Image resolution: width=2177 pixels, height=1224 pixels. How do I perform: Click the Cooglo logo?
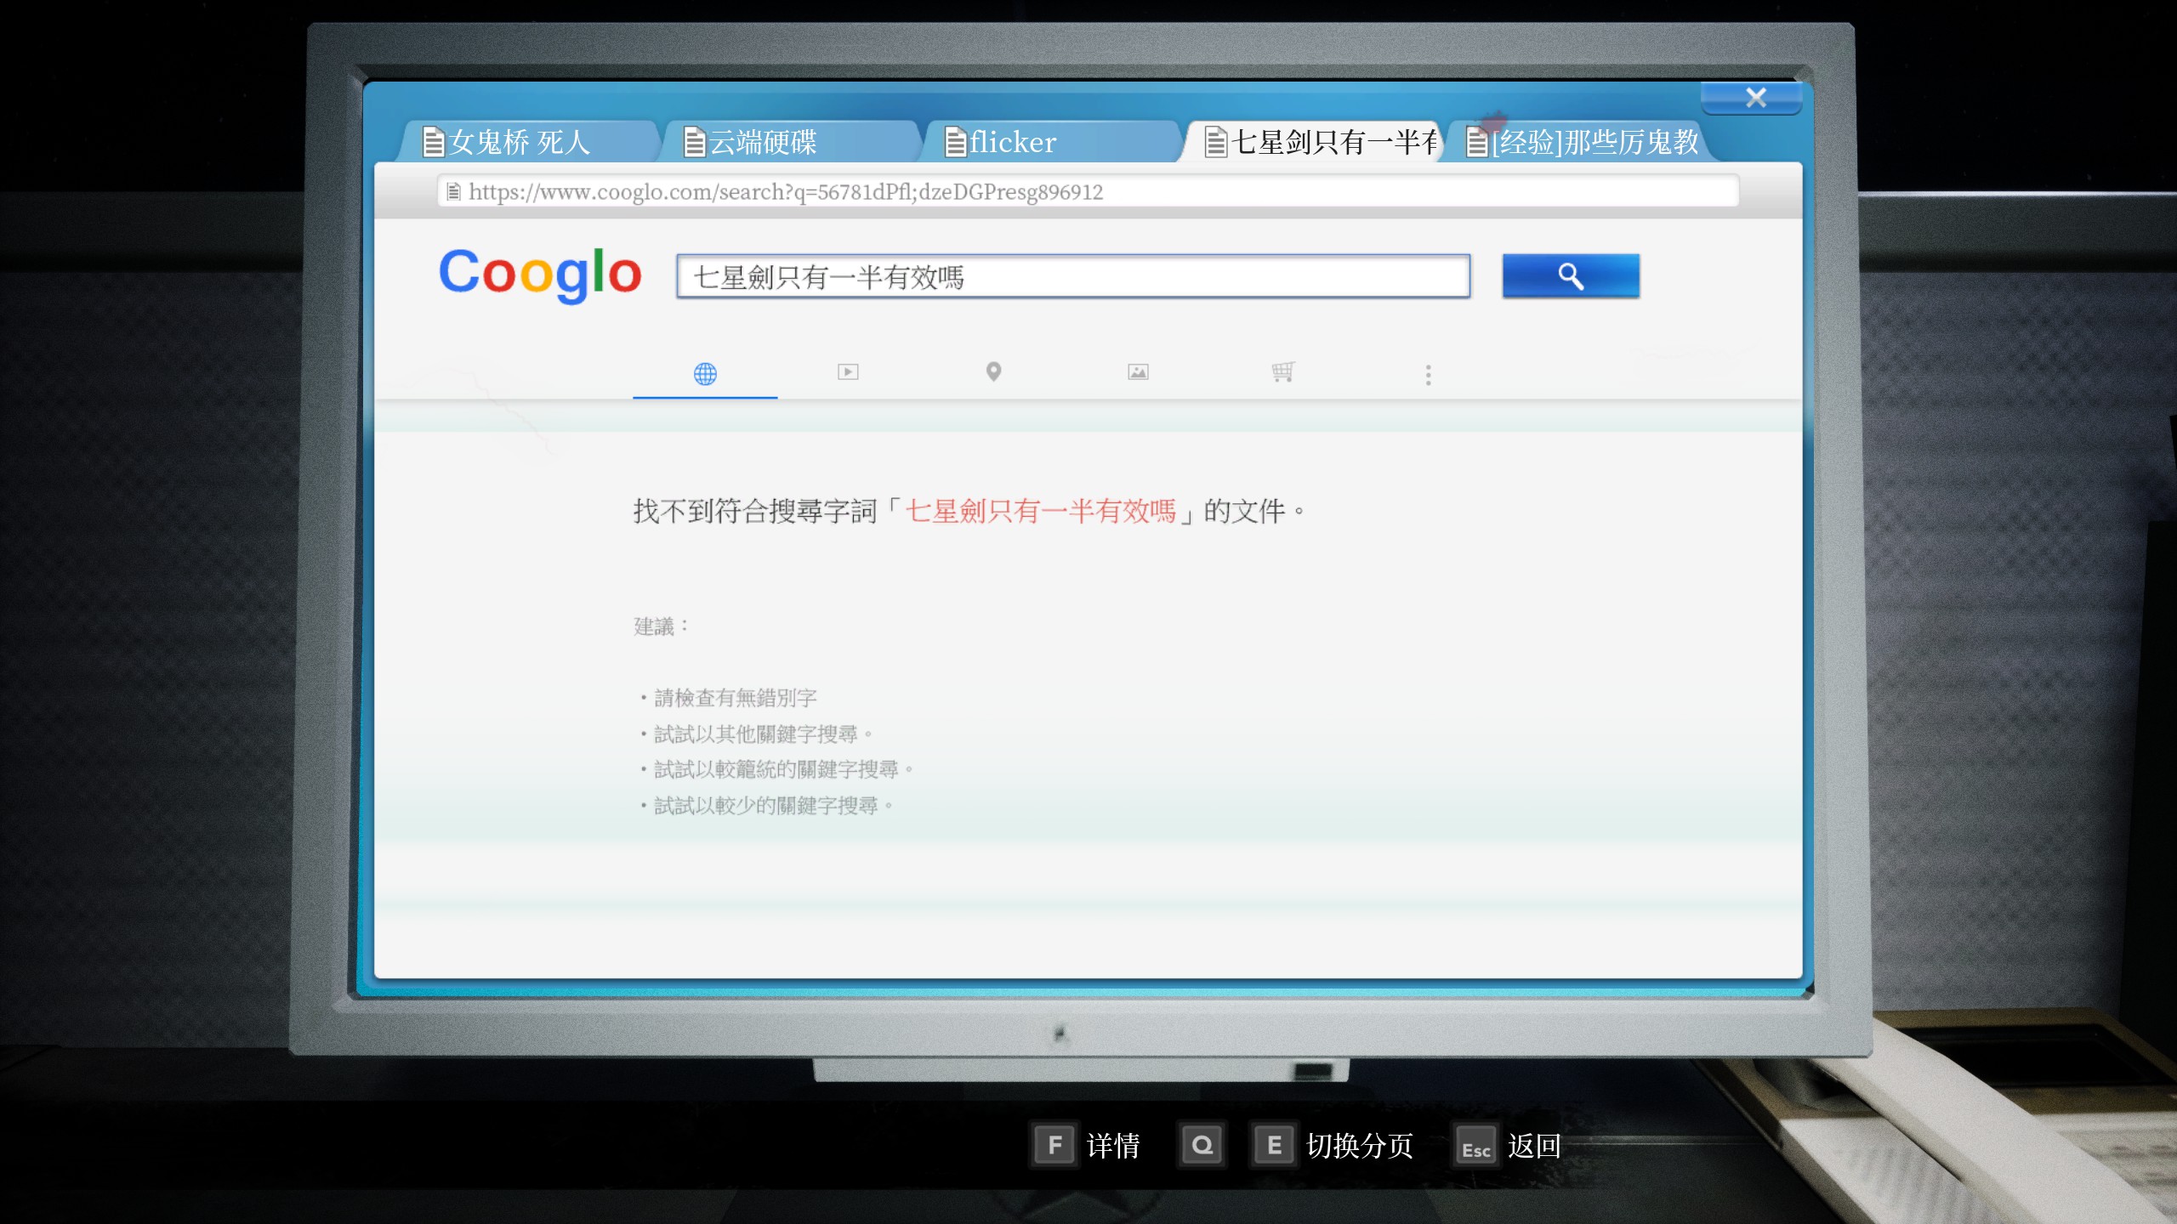click(540, 274)
